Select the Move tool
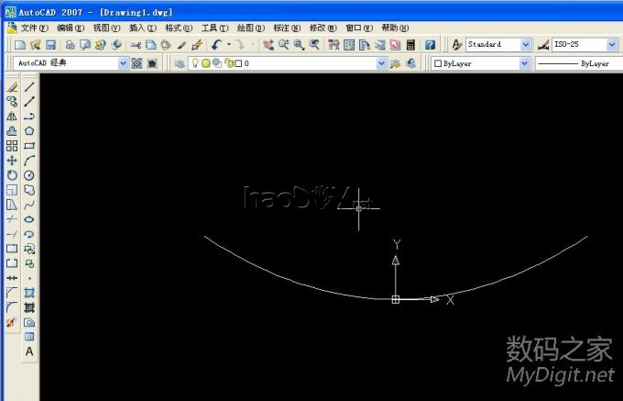623x401 pixels. pos(12,161)
